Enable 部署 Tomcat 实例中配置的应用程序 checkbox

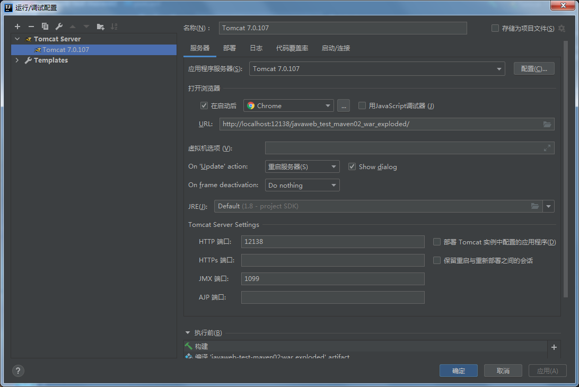[x=437, y=242]
